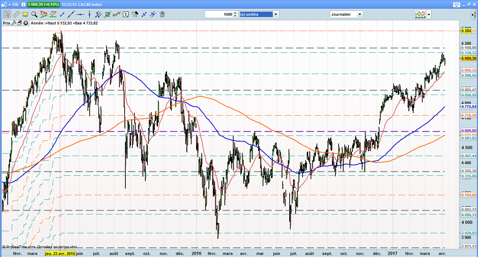The image size is (478, 257).
Task: Pick the vertical line tool
Action: 90,14
